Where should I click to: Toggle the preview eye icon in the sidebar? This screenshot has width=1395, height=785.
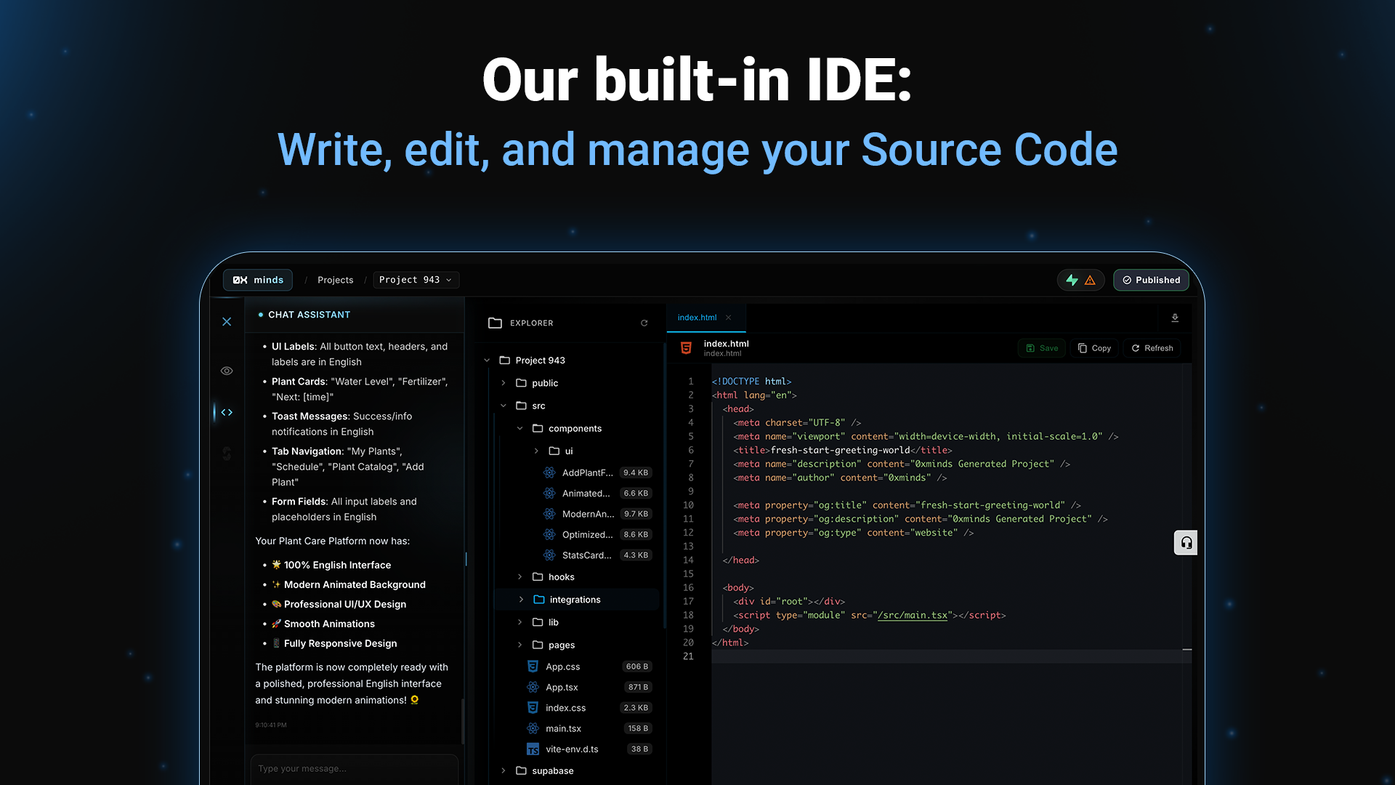pyautogui.click(x=227, y=371)
